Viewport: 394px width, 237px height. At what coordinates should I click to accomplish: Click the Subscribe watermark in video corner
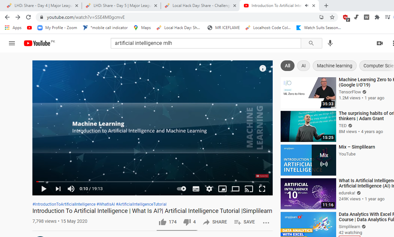click(x=262, y=176)
